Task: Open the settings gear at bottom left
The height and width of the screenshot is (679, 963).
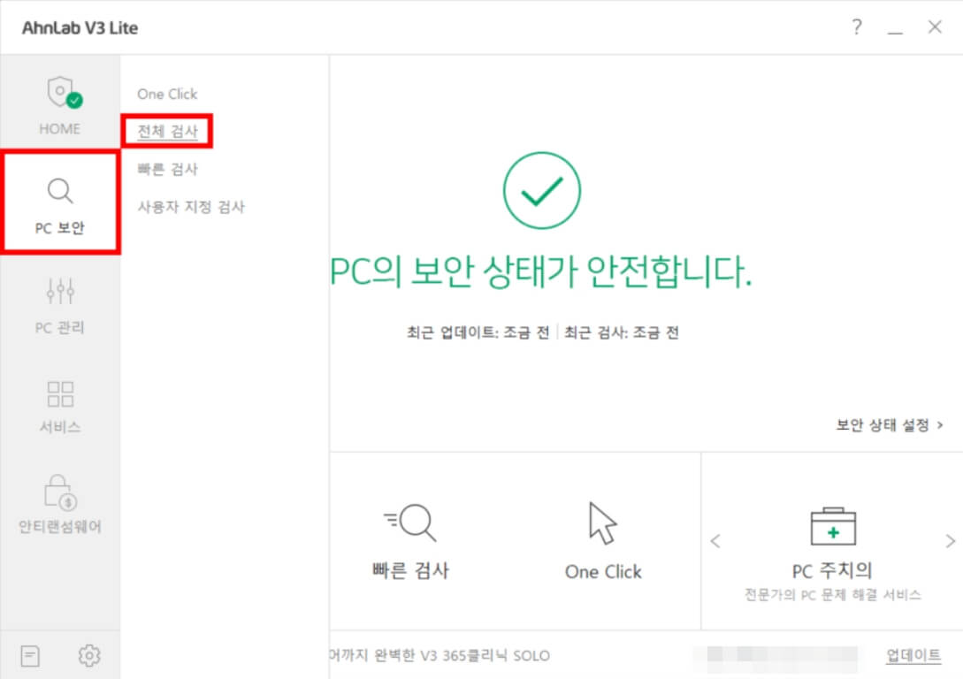Action: point(88,654)
